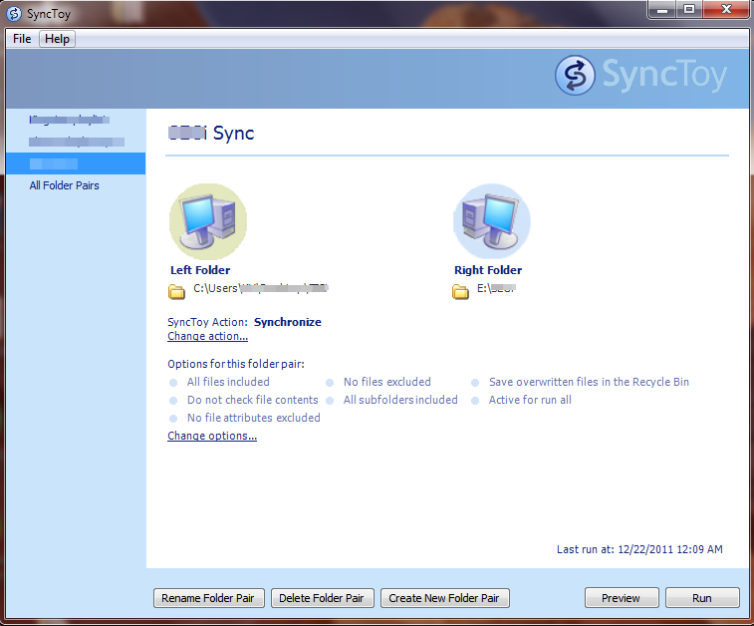This screenshot has width=754, height=626.
Task: Click 'Active for run all' option text
Action: point(530,400)
